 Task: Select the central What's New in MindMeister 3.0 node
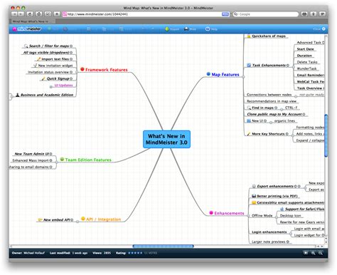(x=166, y=139)
